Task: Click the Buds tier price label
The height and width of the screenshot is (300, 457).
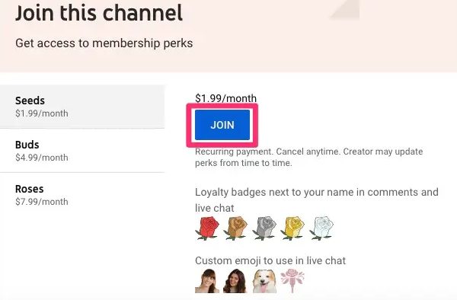Action: [42, 158]
